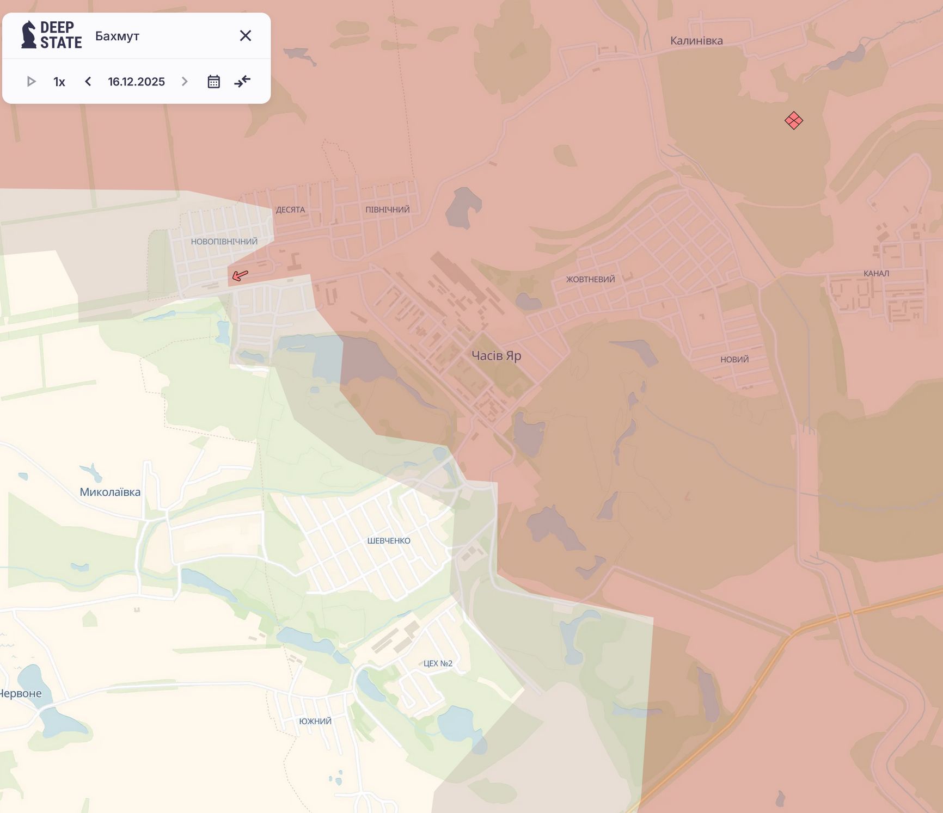Click the 16.12.2025 date field
This screenshot has width=943, height=813.
pyautogui.click(x=136, y=82)
